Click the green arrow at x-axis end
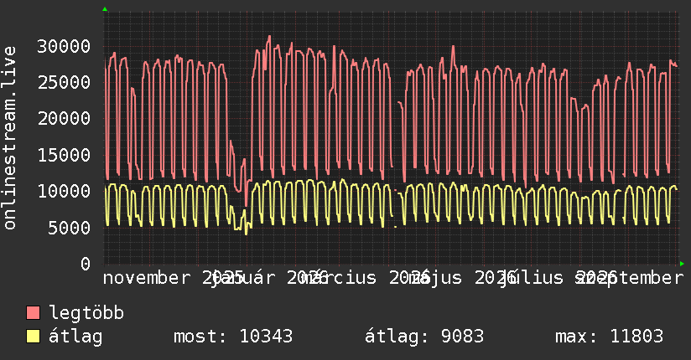The width and height of the screenshot is (691, 360). click(682, 264)
